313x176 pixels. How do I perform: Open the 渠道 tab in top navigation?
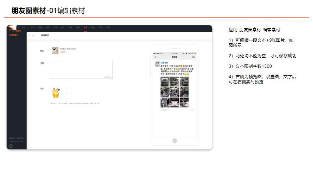[x=101, y=27]
